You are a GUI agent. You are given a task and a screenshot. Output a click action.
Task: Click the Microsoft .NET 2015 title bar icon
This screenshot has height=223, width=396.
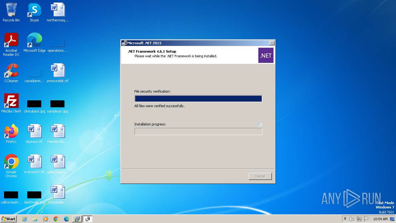[124, 43]
